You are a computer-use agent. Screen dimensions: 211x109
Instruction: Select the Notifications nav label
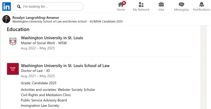click(x=202, y=10)
